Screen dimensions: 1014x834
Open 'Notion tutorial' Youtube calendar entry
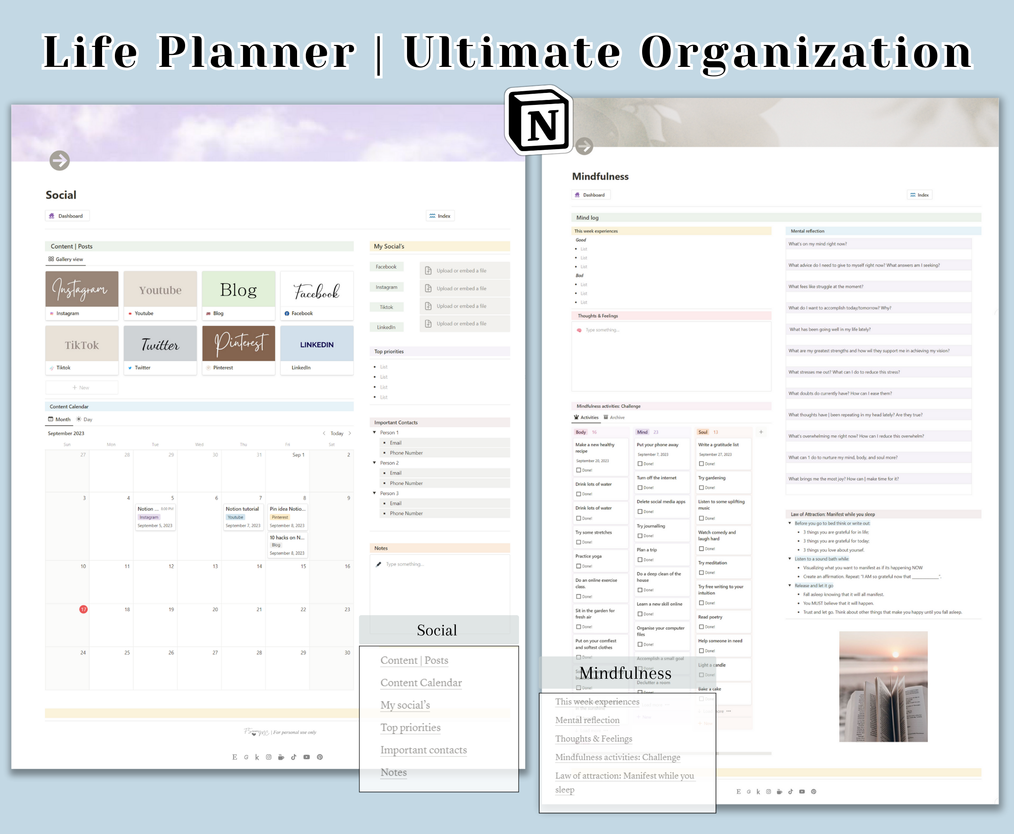[x=243, y=517]
